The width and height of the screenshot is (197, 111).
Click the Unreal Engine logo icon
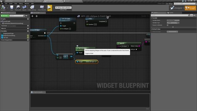coord(1,1)
